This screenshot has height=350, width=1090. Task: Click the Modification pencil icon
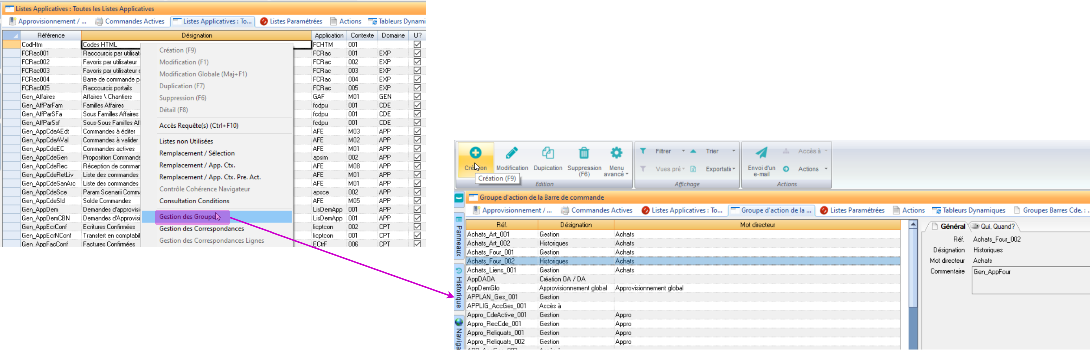click(x=512, y=153)
